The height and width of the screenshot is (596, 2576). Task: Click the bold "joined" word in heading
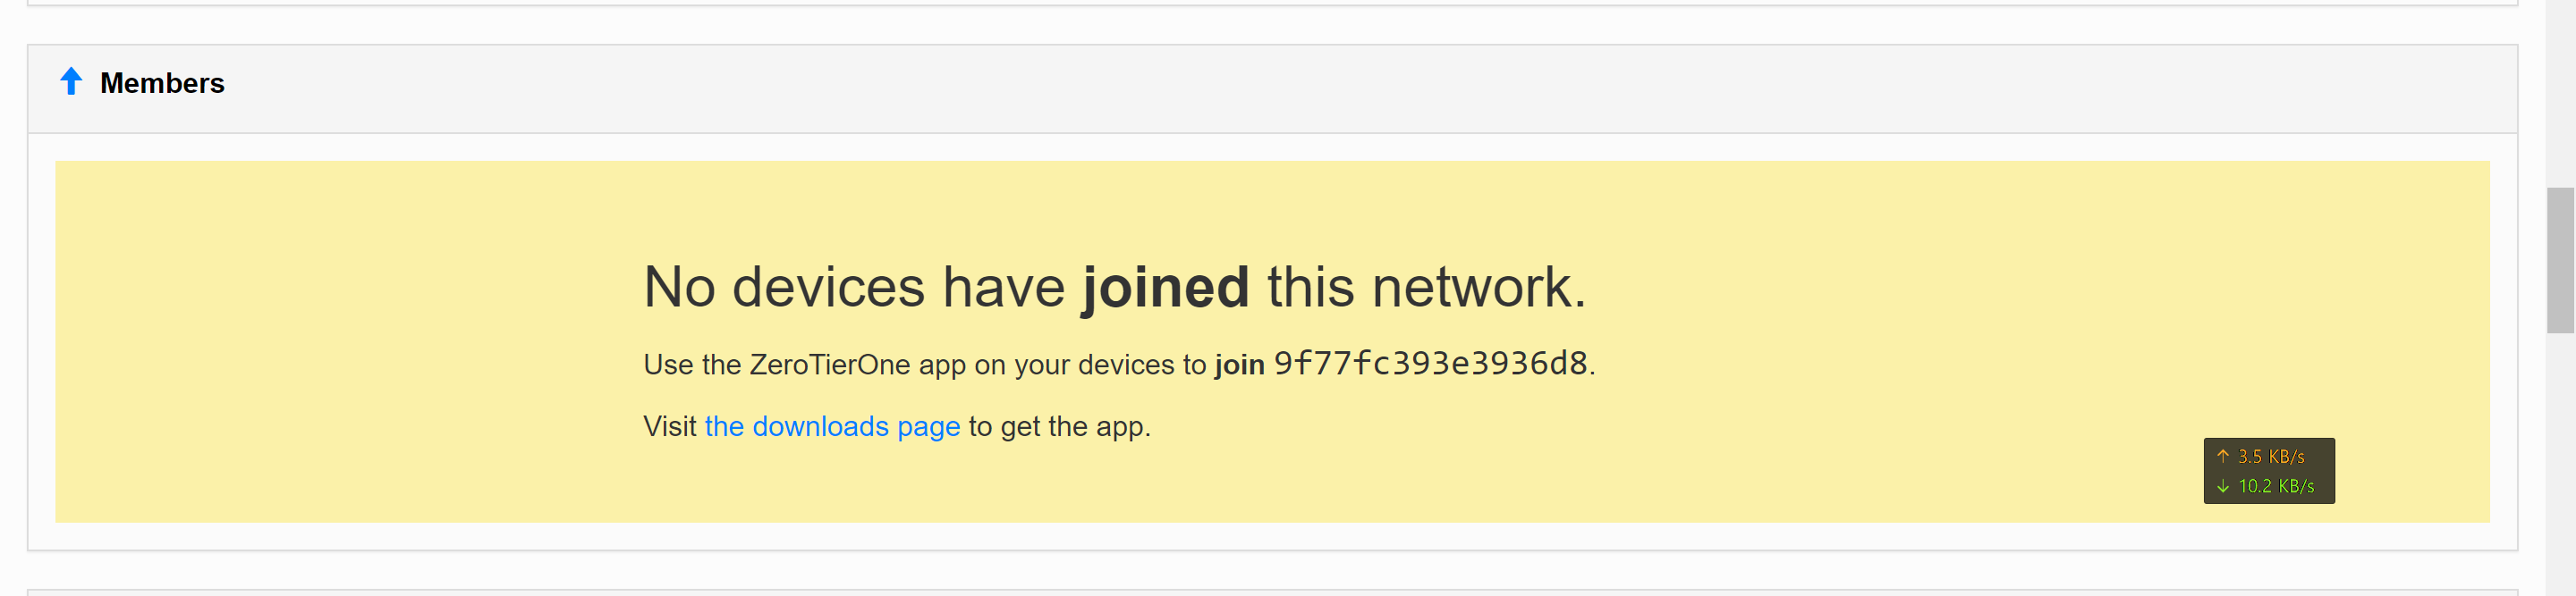coord(1165,288)
